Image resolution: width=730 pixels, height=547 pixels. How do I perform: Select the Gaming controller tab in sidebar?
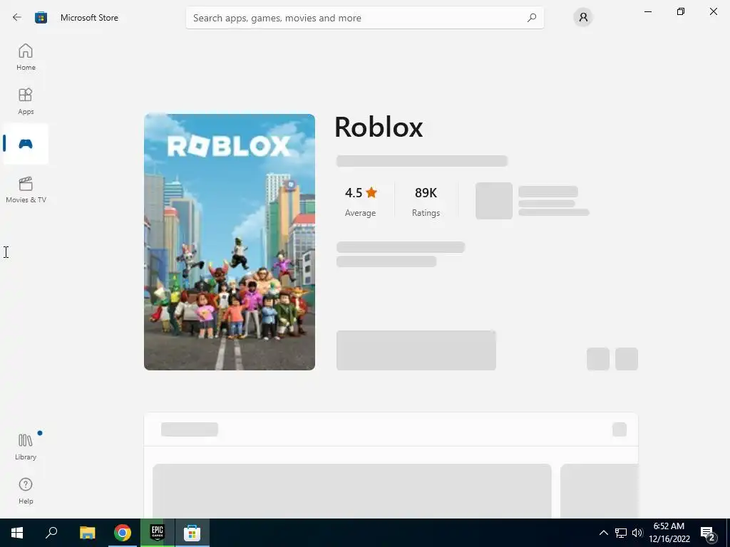click(26, 144)
